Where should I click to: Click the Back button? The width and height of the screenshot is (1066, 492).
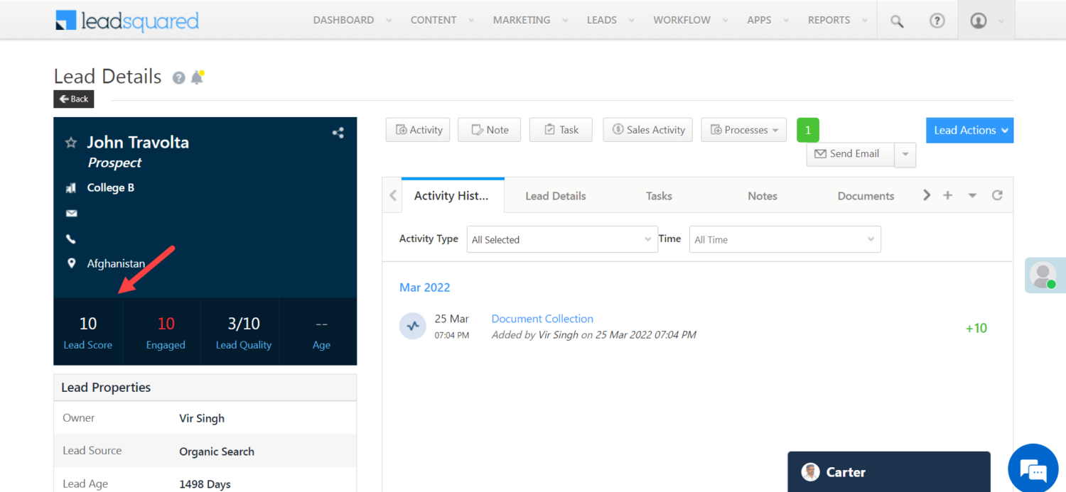[x=73, y=99]
